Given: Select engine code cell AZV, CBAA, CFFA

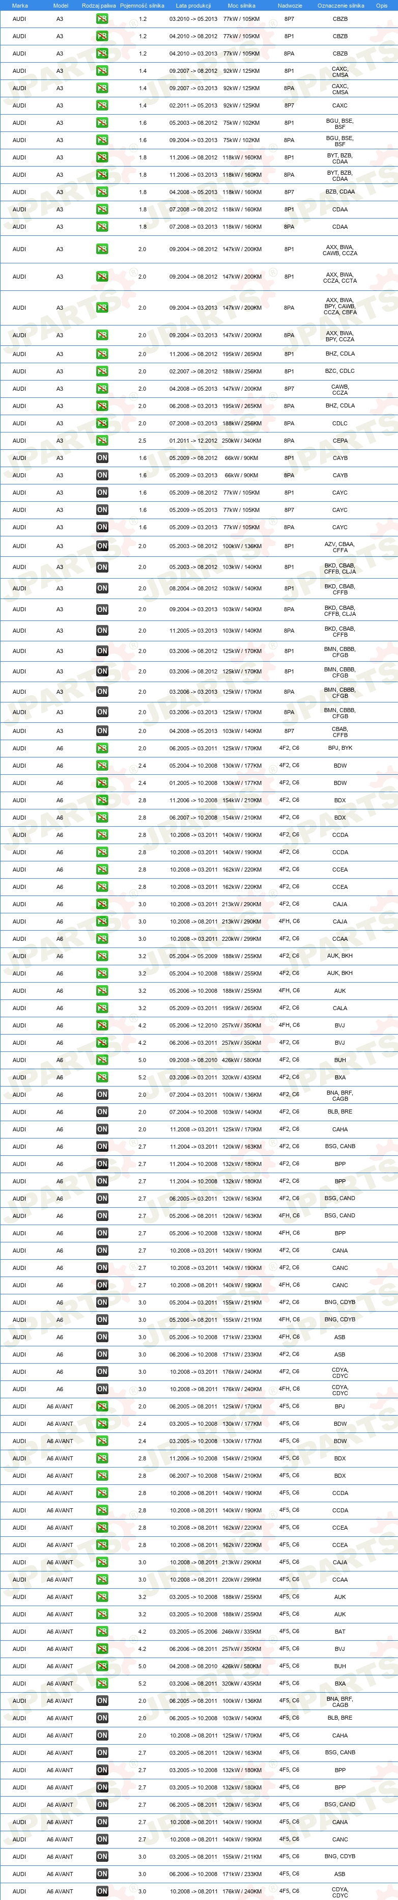Looking at the screenshot, I should [x=340, y=547].
